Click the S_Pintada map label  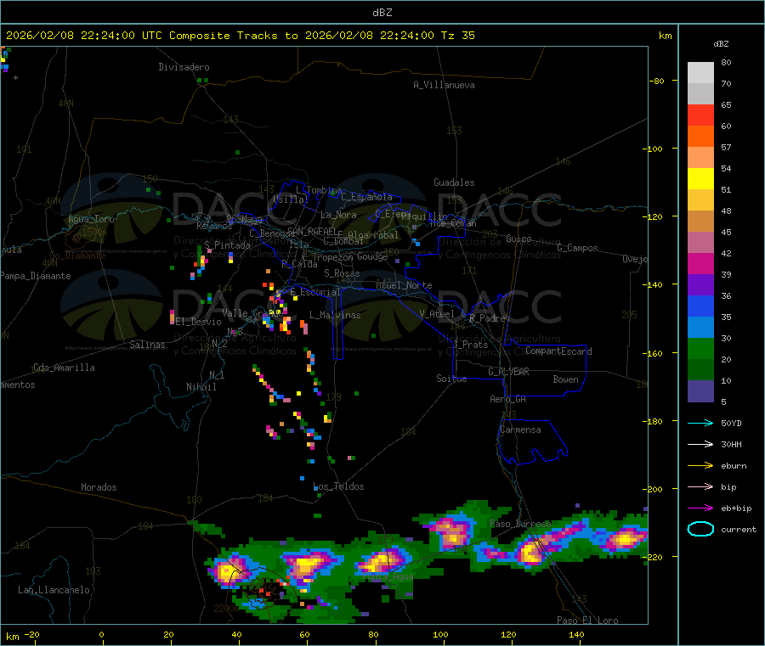[x=227, y=245]
